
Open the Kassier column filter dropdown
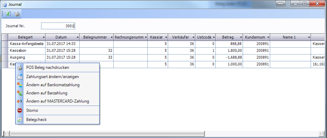[x=166, y=37]
